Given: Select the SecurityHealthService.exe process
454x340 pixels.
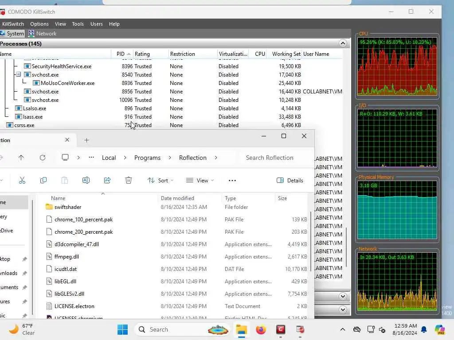Looking at the screenshot, I should point(61,66).
